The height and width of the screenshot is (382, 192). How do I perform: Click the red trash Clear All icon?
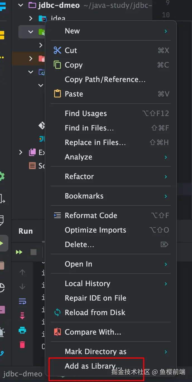coord(22,345)
